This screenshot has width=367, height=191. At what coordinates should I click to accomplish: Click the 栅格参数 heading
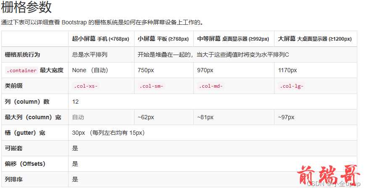pos(26,7)
